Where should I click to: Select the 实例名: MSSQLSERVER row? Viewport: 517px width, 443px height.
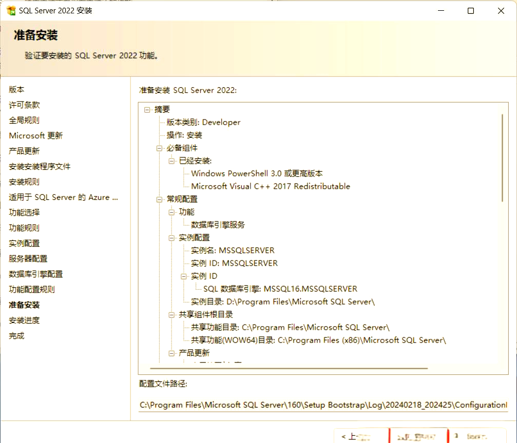coord(233,251)
